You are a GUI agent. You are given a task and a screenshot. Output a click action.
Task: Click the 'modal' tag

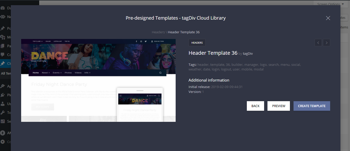[x=259, y=69]
